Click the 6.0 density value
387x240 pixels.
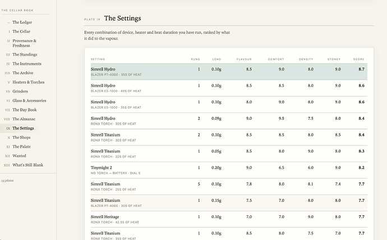pyautogui.click(x=311, y=167)
